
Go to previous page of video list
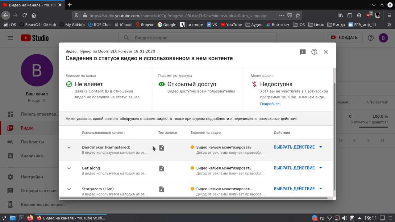click(x=355, y=140)
